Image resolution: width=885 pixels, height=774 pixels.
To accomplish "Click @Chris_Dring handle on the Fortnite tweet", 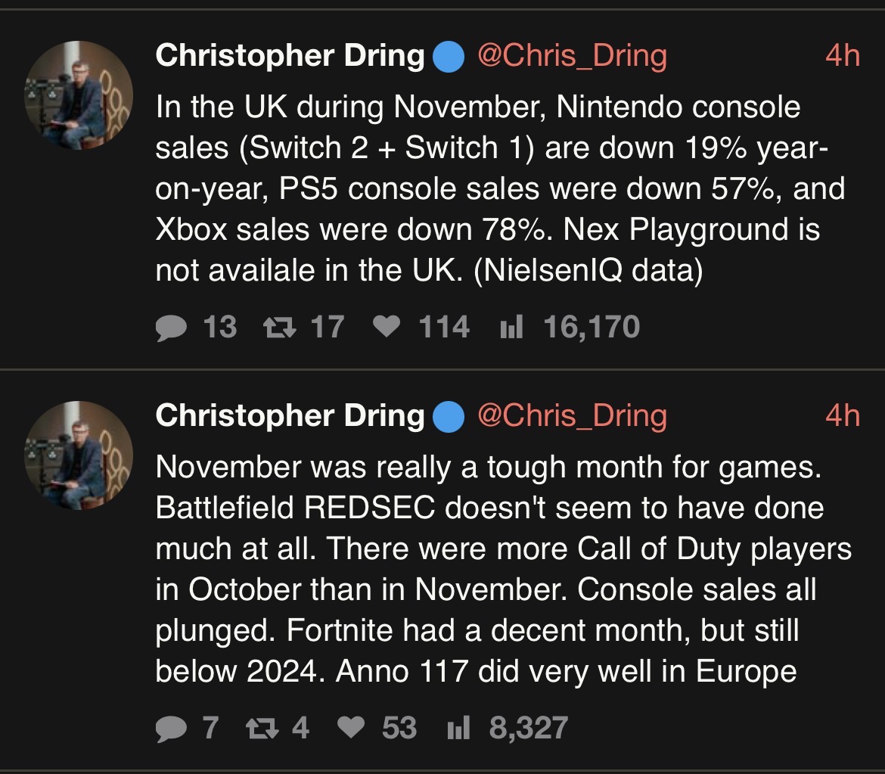I will 570,415.
